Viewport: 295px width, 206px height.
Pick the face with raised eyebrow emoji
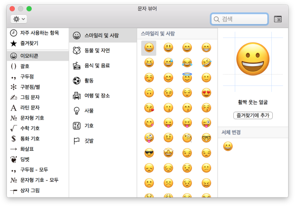pyautogui.click(x=168, y=138)
